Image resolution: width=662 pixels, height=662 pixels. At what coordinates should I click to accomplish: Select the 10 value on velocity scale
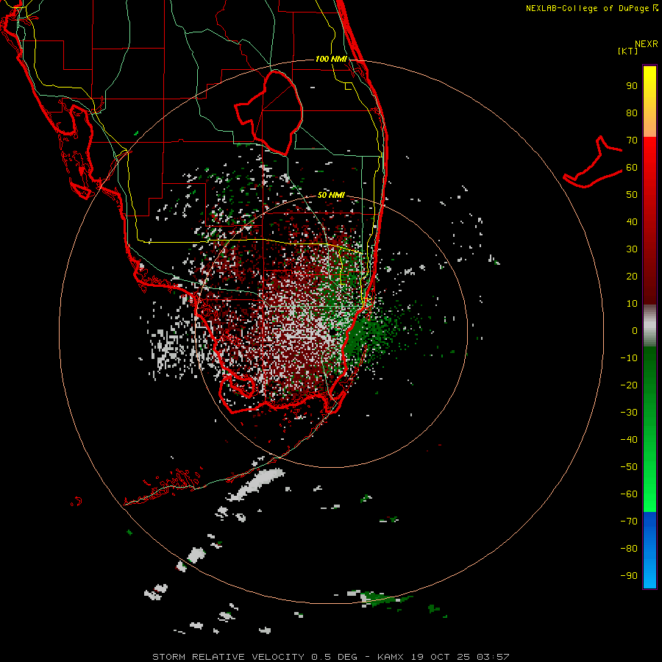pos(632,304)
